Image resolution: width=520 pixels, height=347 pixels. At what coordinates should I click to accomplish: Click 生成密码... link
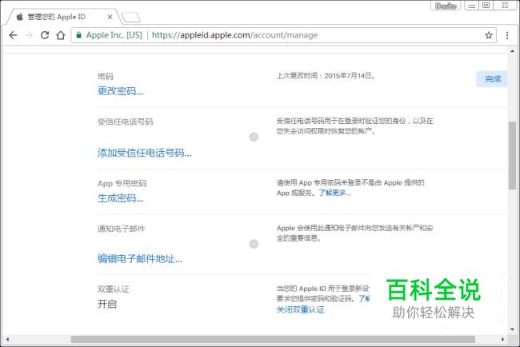click(x=121, y=198)
